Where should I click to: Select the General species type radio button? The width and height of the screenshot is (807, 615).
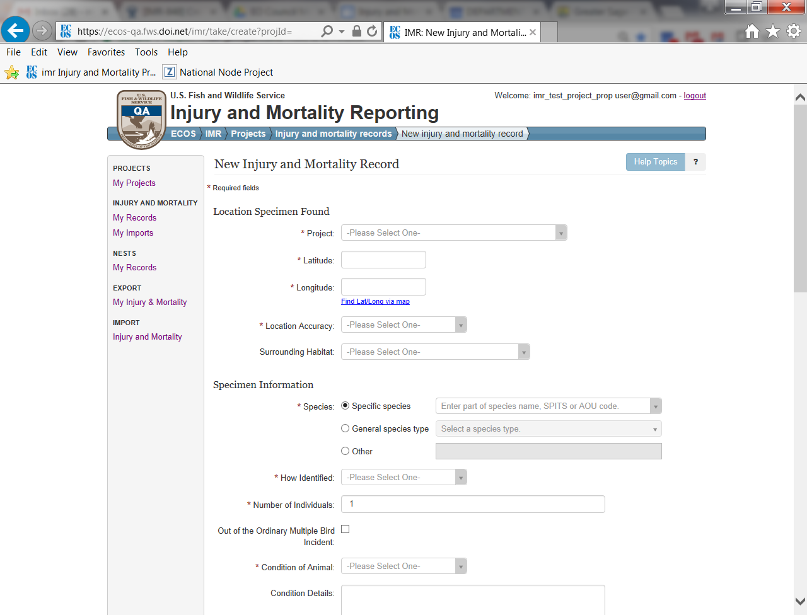point(345,428)
